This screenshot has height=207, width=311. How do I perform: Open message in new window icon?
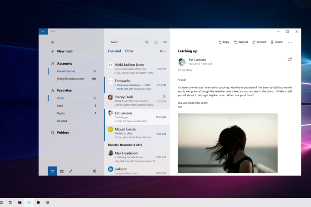tap(290, 59)
